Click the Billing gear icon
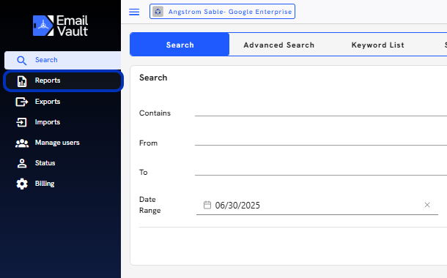Screen dimensions: 447x278 (x=22, y=184)
